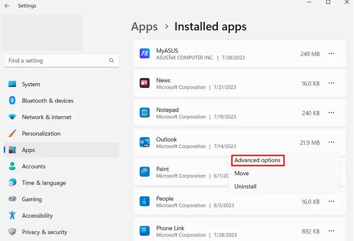
Task: Select the Gaming controller icon
Action: point(12,199)
